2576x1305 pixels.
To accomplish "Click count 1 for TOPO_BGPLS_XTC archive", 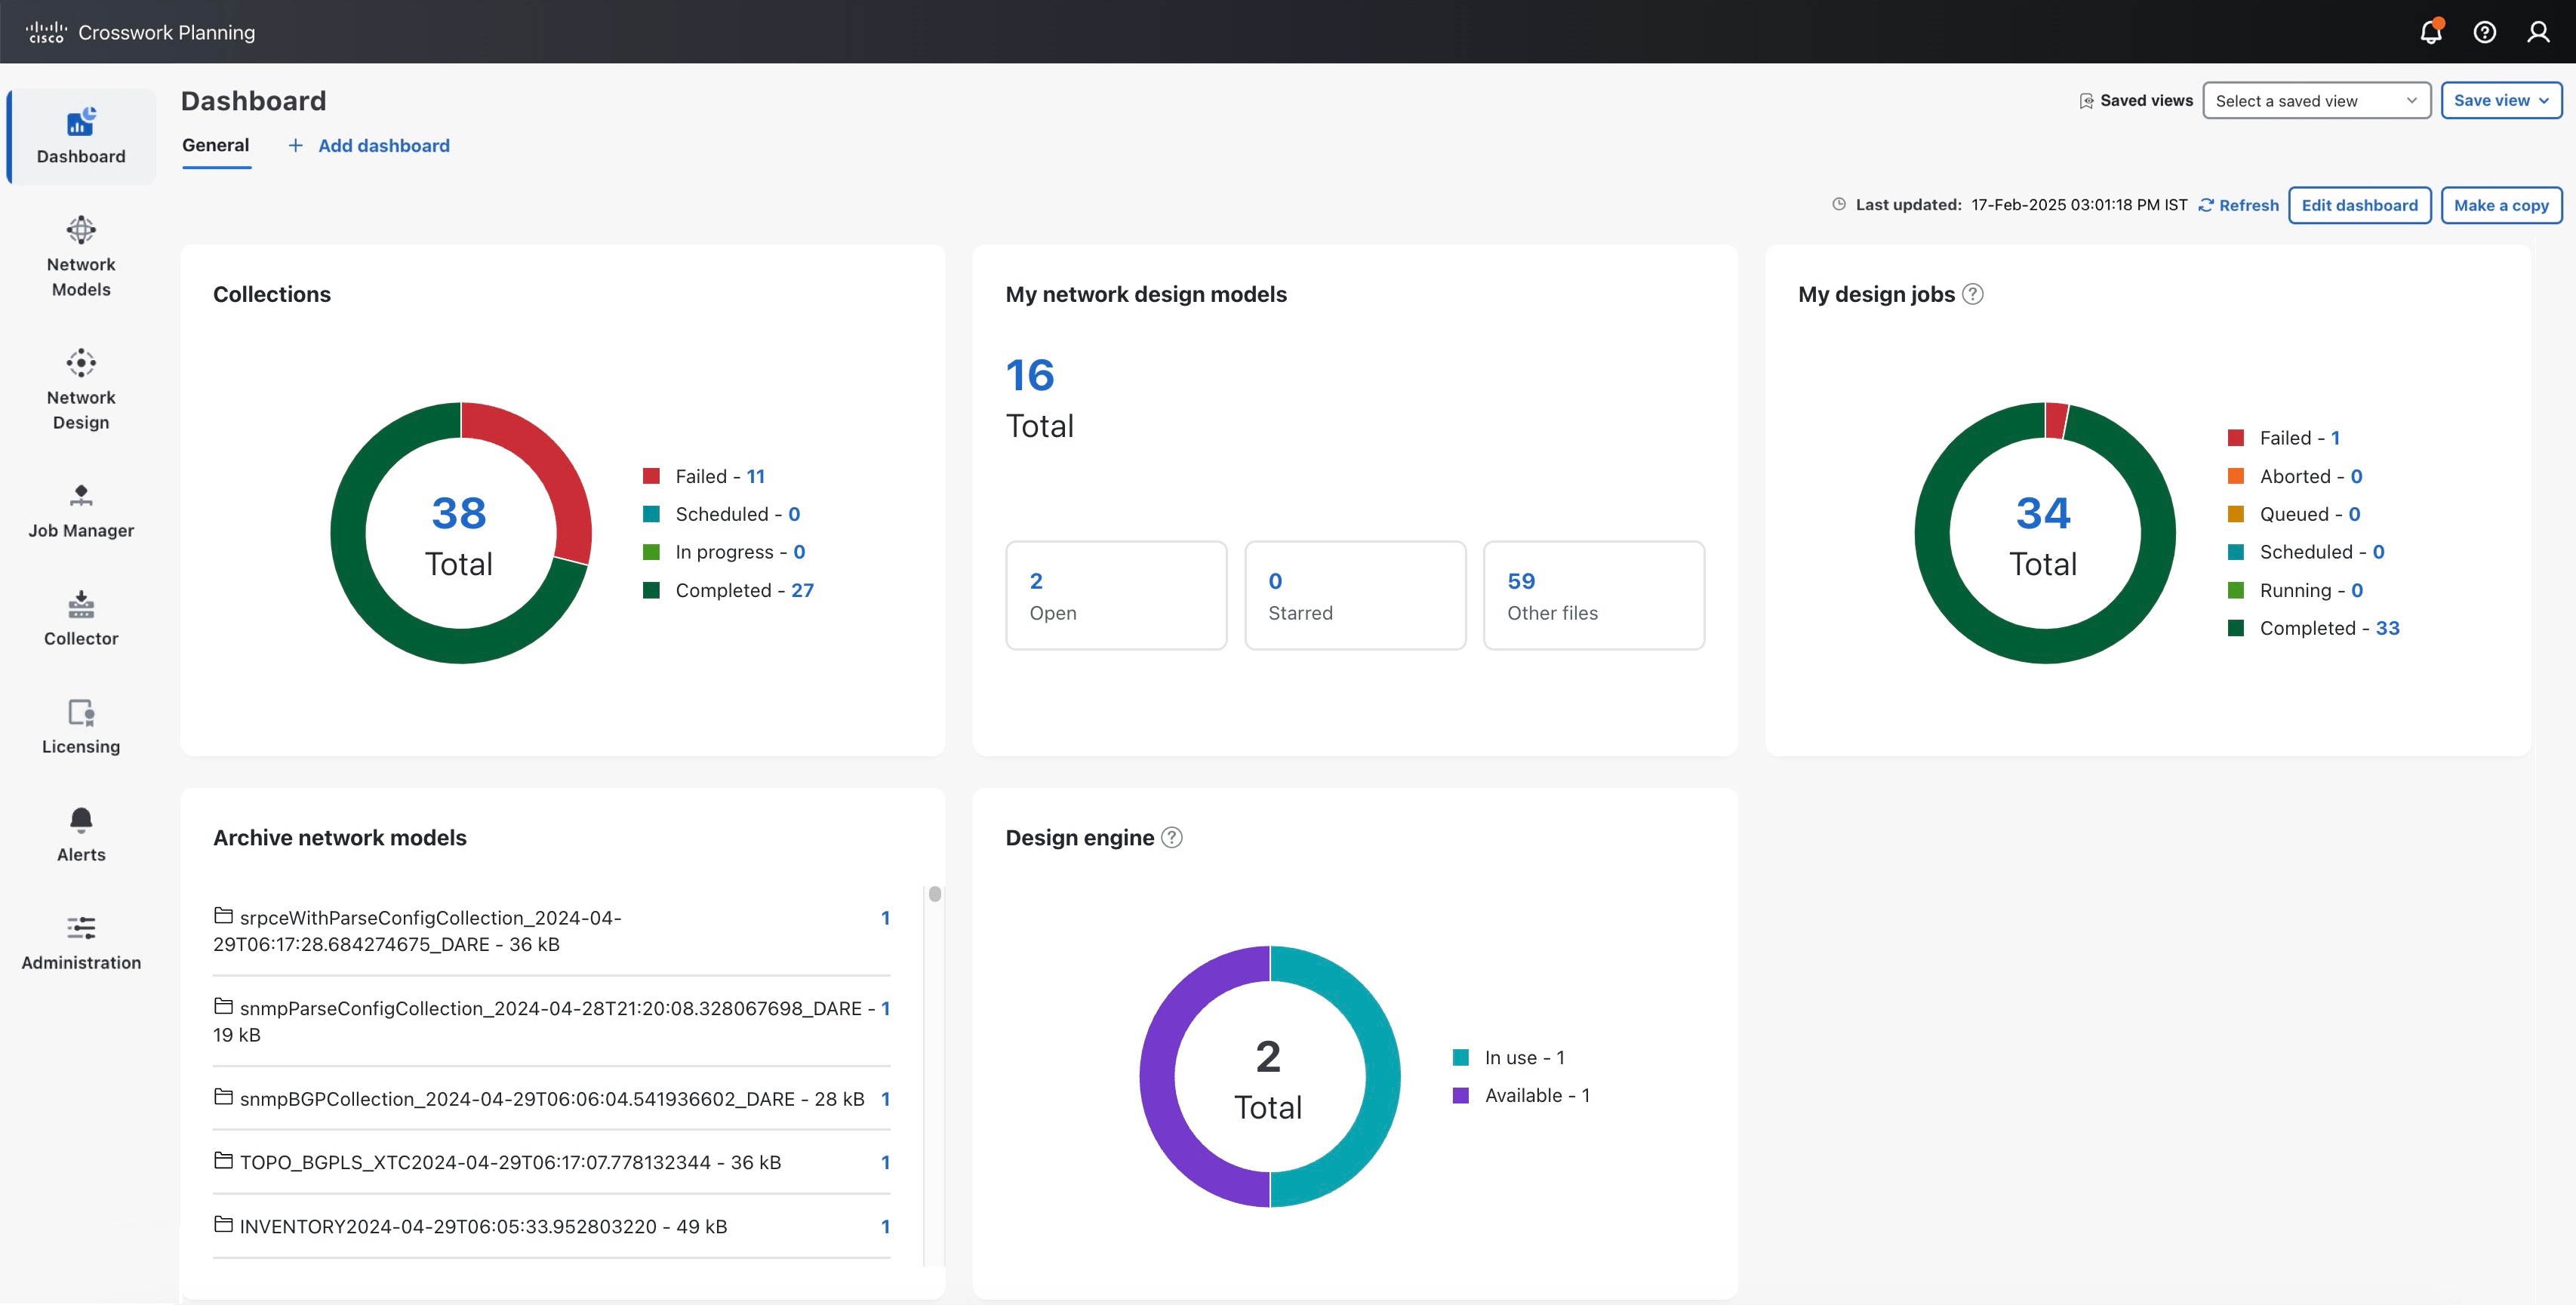I will click(x=885, y=1162).
